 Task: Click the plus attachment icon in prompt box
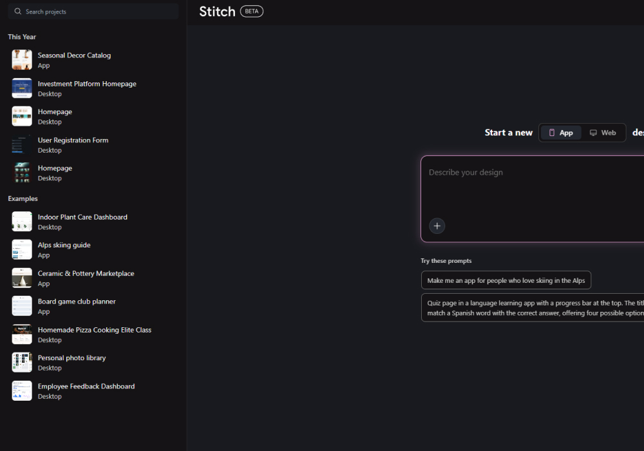(437, 225)
